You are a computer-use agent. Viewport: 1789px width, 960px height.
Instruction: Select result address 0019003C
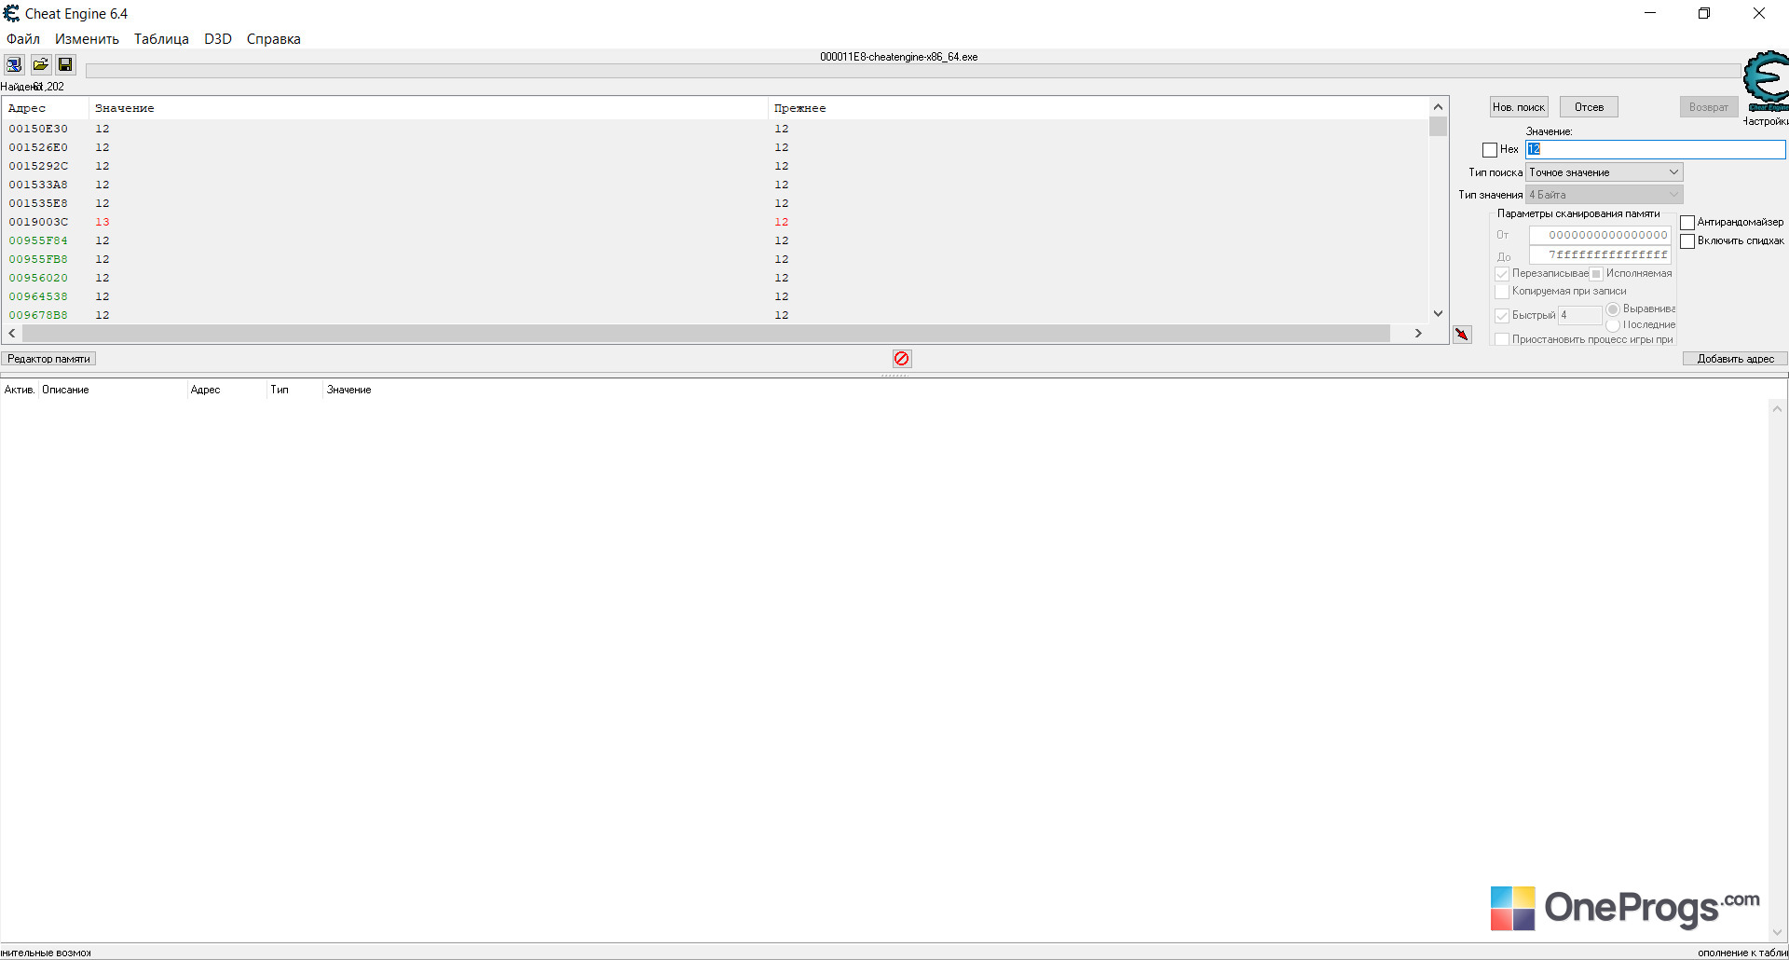click(38, 222)
